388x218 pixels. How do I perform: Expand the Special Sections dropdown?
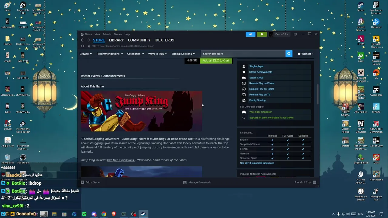pyautogui.click(x=183, y=54)
